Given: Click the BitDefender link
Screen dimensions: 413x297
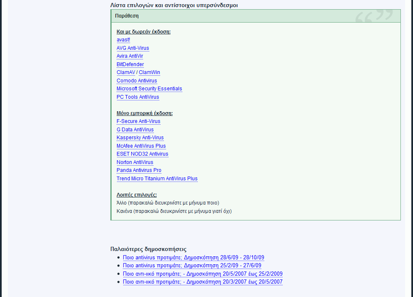Looking at the screenshot, I should 130,64.
